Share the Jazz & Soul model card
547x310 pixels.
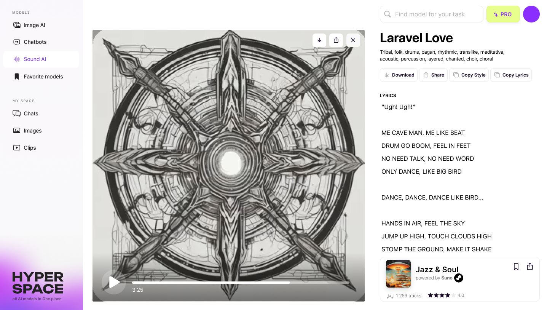coord(530,267)
